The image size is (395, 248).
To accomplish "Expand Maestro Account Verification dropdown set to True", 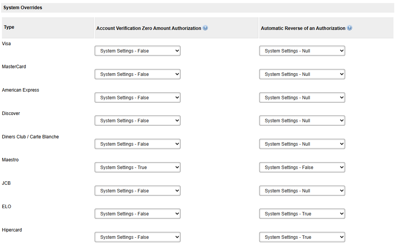I will click(137, 168).
